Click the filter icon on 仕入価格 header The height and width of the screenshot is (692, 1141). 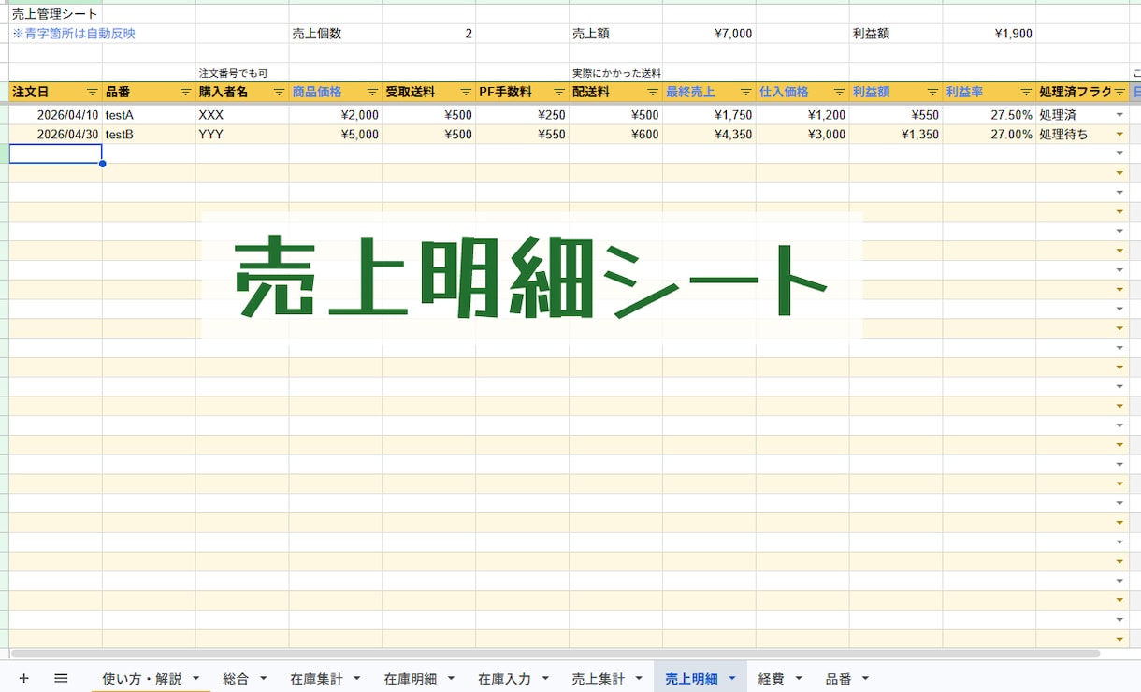pos(840,92)
